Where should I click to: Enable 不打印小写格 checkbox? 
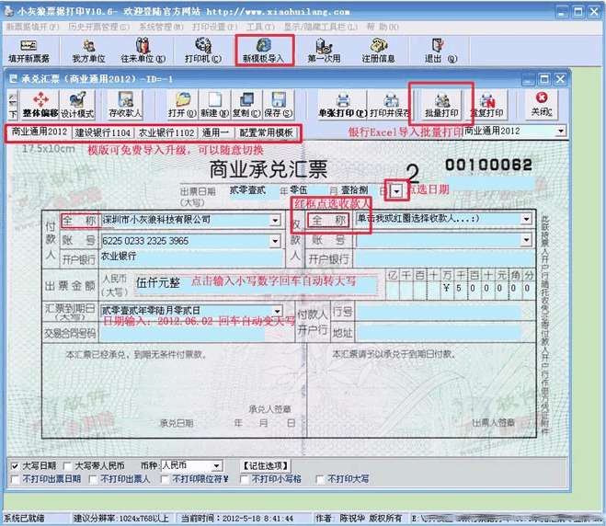click(245, 480)
